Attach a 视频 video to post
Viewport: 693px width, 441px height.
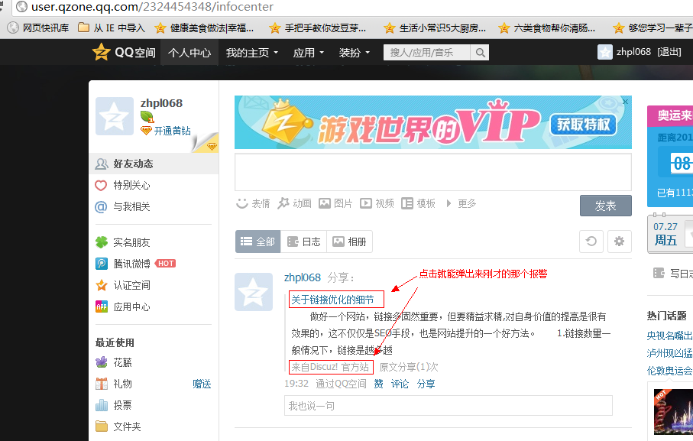click(377, 203)
